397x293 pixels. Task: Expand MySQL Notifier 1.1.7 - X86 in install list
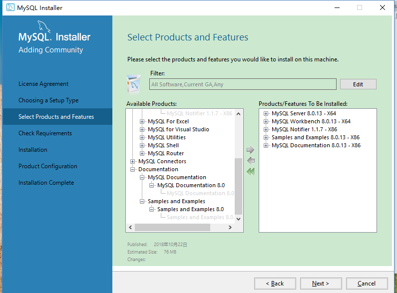click(266, 130)
